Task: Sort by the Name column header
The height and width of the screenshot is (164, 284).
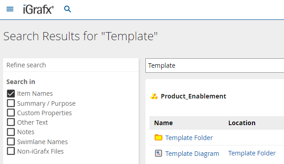Action: point(163,123)
